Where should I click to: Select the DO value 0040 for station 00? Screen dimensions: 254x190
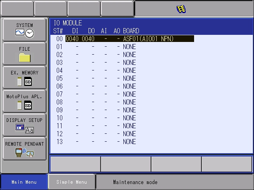(88, 39)
